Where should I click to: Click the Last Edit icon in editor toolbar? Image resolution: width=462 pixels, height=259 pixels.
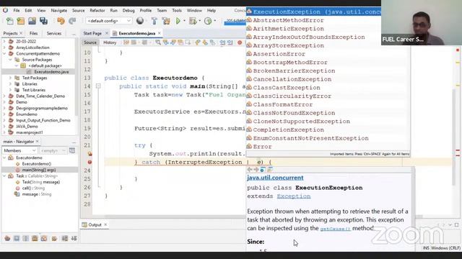click(x=126, y=42)
